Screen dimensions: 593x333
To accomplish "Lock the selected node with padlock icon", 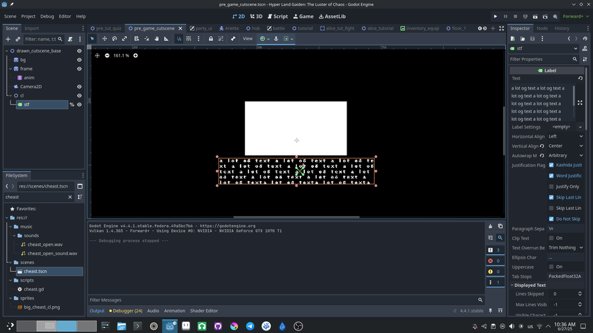I will click(x=211, y=39).
